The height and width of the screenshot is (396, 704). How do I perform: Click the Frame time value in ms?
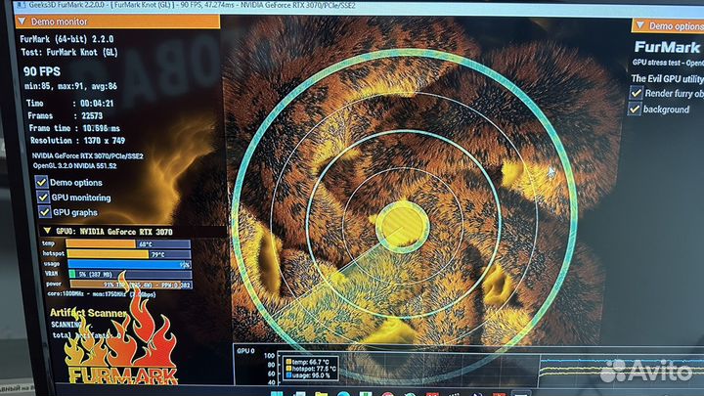[102, 128]
